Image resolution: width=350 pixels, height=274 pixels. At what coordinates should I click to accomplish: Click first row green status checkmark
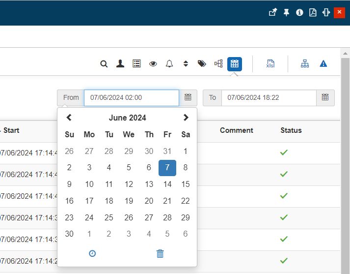click(284, 152)
